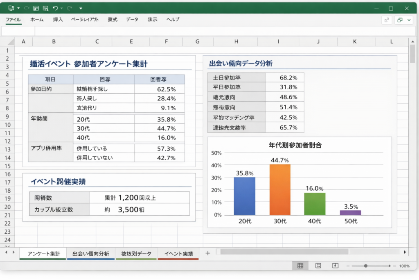Click the Undo arrow in title bar
Screen dimensions: 419x280
(55, 8)
